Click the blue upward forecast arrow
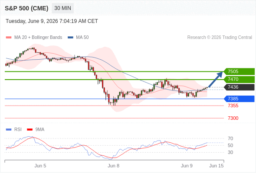The width and height of the screenshot is (256, 173). 216,80
